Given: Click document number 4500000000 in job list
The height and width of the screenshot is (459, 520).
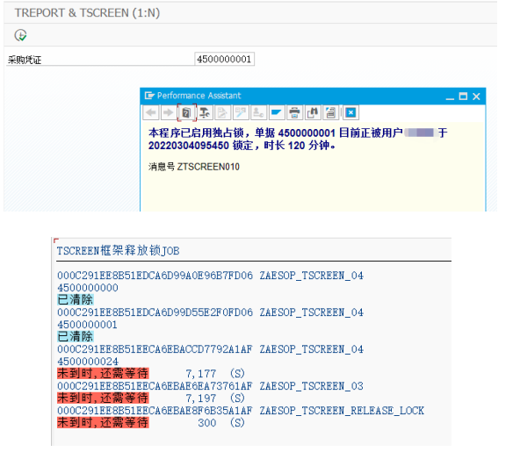Looking at the screenshot, I should 88,288.
